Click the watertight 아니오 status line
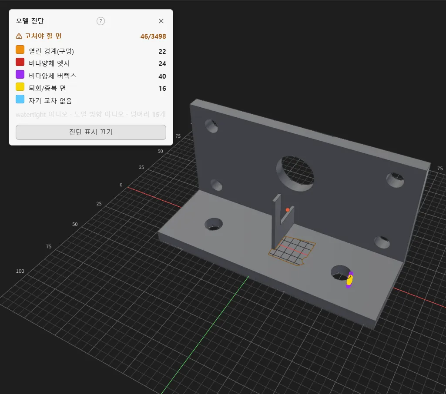 point(91,115)
